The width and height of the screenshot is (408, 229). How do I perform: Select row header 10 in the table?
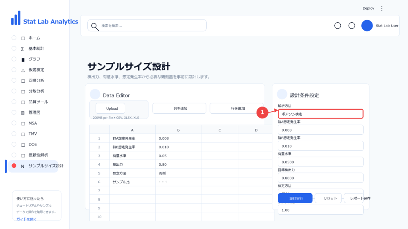99,217
